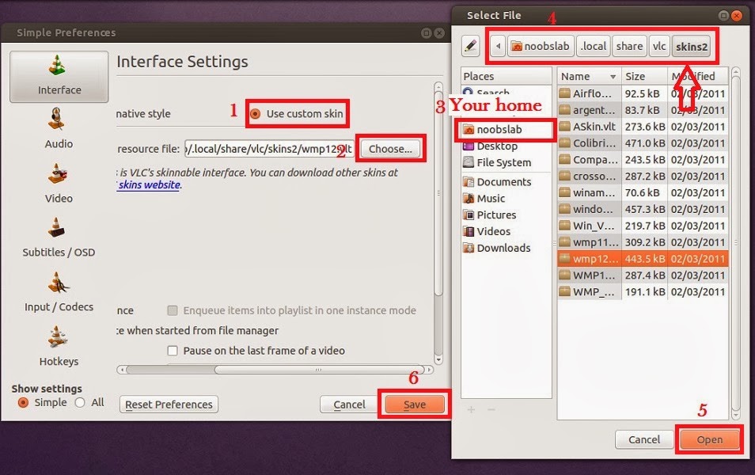Select the wmp11... skin file

click(x=643, y=242)
